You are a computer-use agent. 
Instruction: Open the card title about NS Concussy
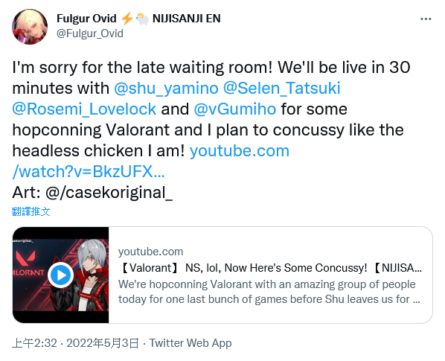click(x=270, y=268)
